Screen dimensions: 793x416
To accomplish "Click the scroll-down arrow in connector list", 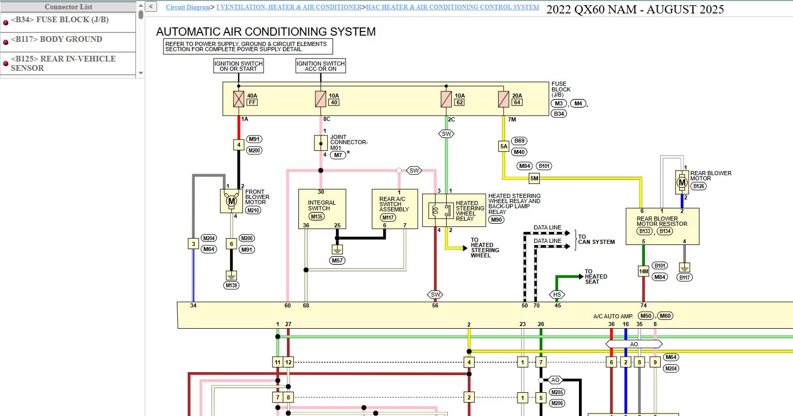I will (x=141, y=73).
